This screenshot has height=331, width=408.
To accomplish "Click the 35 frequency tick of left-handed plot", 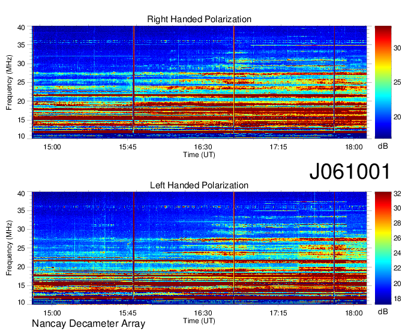I will click(x=21, y=210).
